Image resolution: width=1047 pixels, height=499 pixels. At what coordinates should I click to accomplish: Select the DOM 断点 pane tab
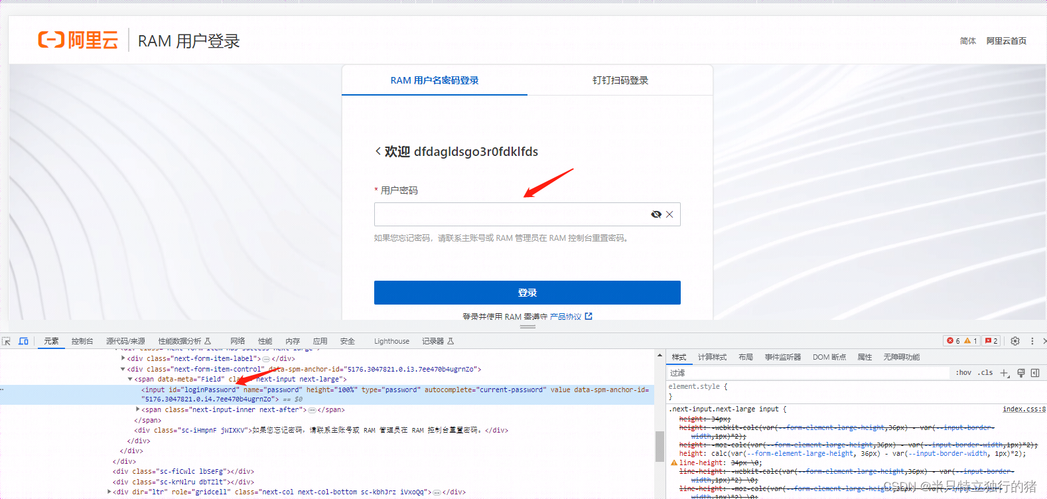pyautogui.click(x=829, y=357)
